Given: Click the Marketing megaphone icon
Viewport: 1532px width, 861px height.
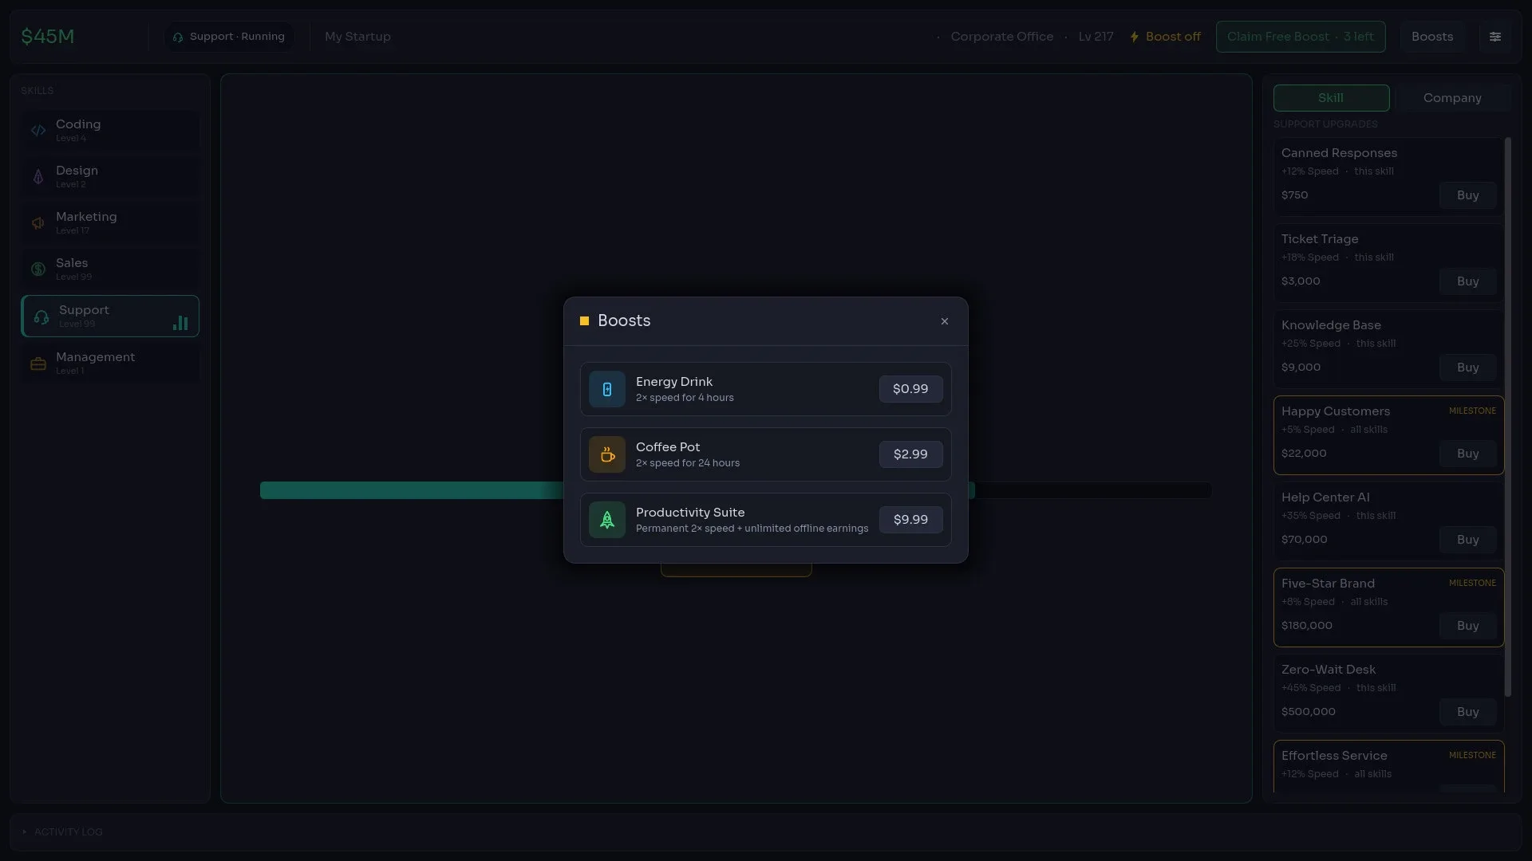Looking at the screenshot, I should pyautogui.click(x=38, y=223).
